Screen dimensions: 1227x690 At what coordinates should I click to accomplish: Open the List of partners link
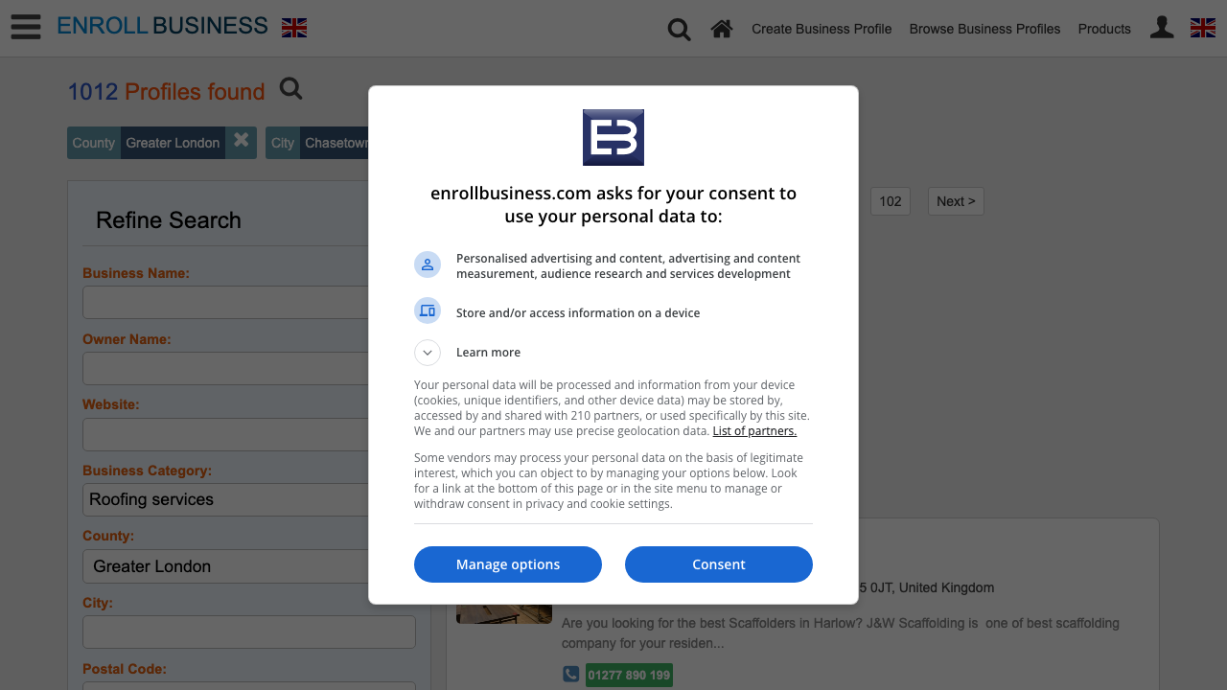point(754,431)
